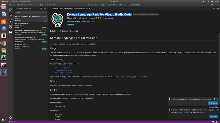
Task: Launch PyCharm from the dock
Action: tap(4, 58)
